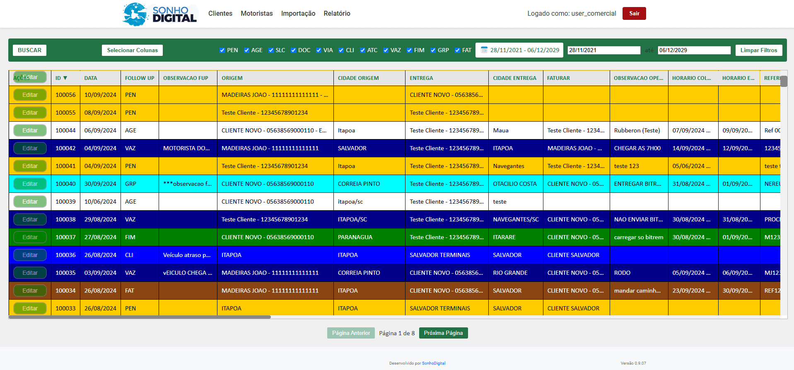Edit order 100056 row
Image resolution: width=794 pixels, height=370 pixels.
click(x=30, y=95)
